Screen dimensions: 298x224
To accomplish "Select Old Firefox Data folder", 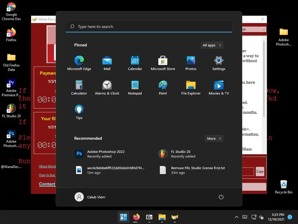I will click(x=11, y=62).
